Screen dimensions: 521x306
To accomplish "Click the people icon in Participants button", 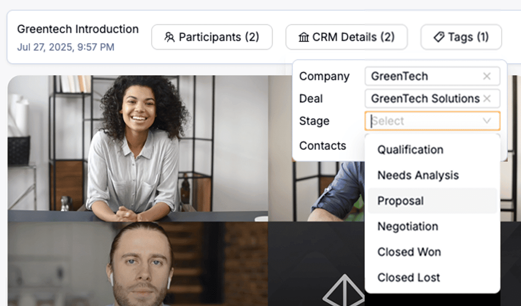I will [x=169, y=37].
